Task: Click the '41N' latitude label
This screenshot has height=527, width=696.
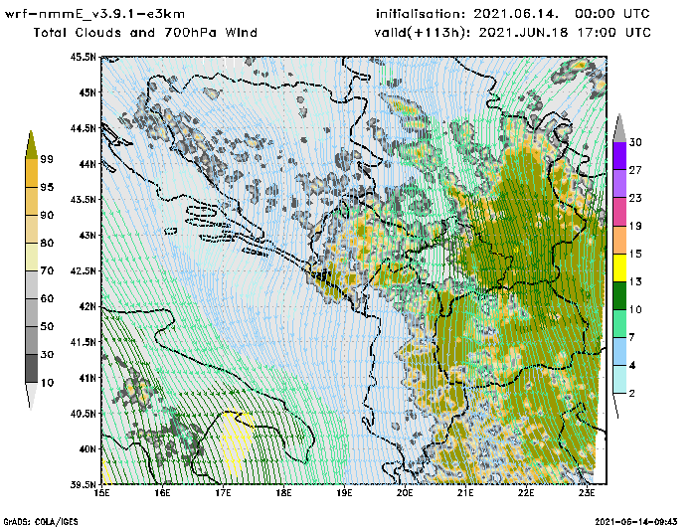Action: click(87, 378)
